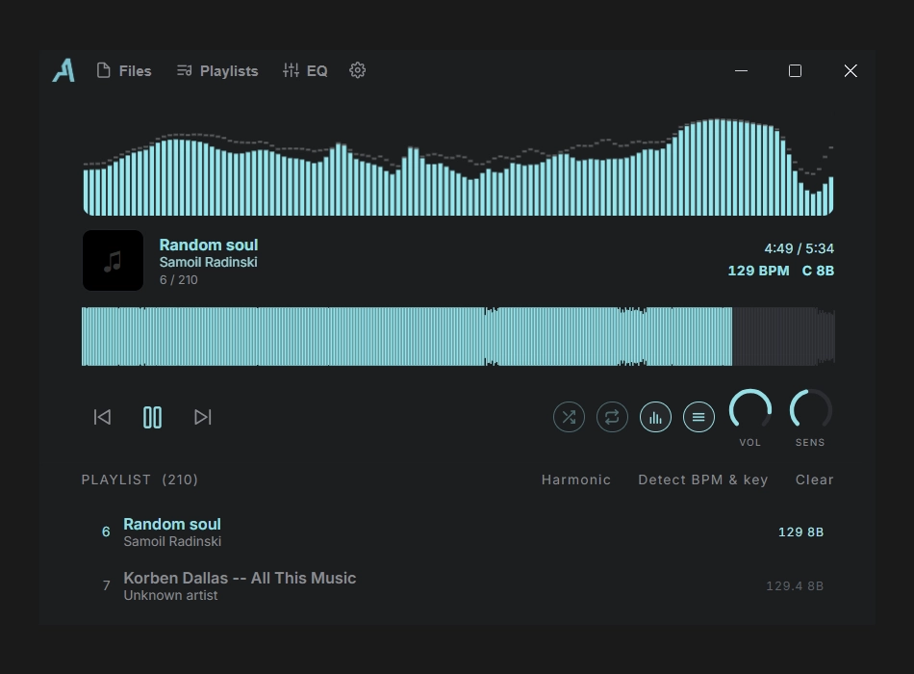Click the app logo icon
914x674 pixels.
point(63,70)
